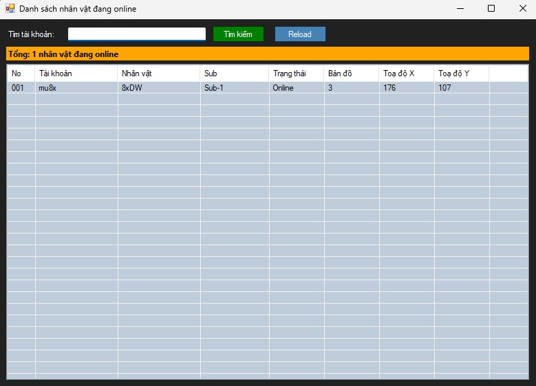Sort by Bản đồ column header
The image size is (536, 386).
[352, 73]
